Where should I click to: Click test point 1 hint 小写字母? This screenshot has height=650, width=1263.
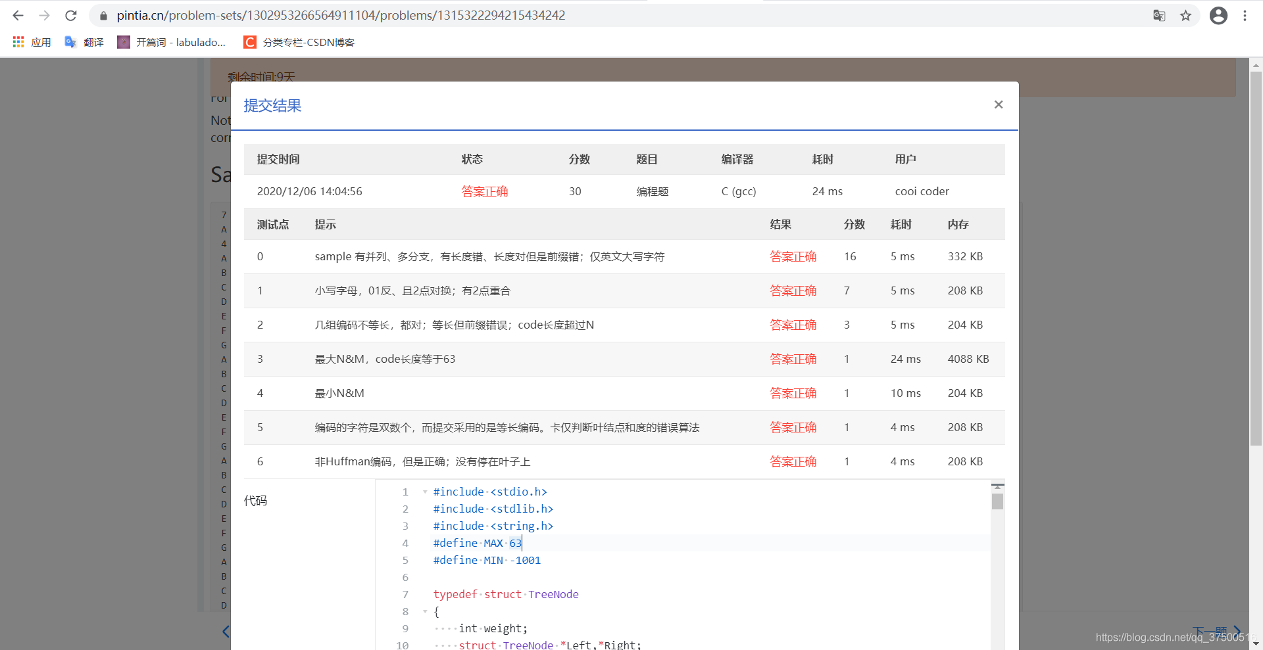click(x=412, y=290)
